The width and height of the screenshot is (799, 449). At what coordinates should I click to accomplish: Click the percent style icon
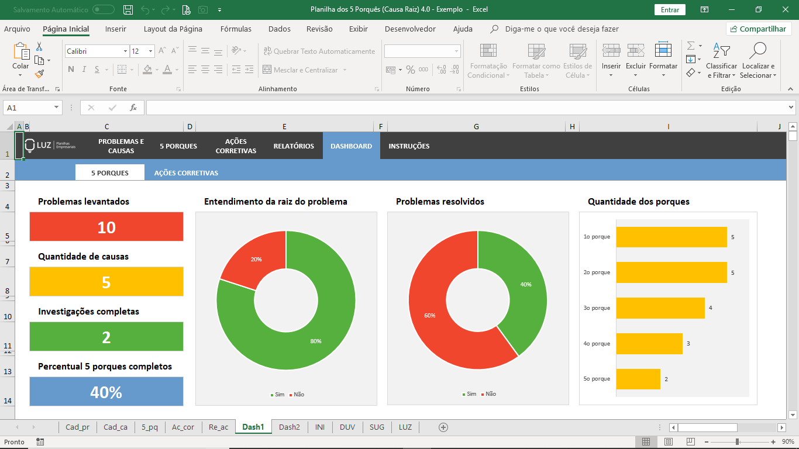tap(411, 70)
